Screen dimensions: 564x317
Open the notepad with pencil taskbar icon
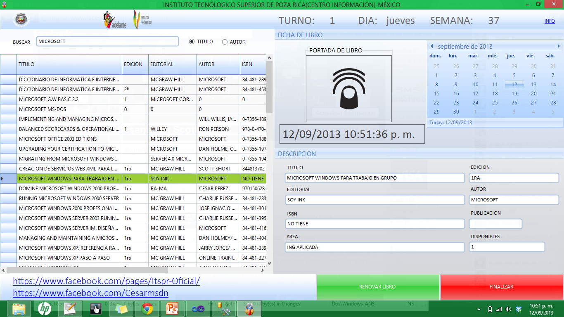[69, 309]
